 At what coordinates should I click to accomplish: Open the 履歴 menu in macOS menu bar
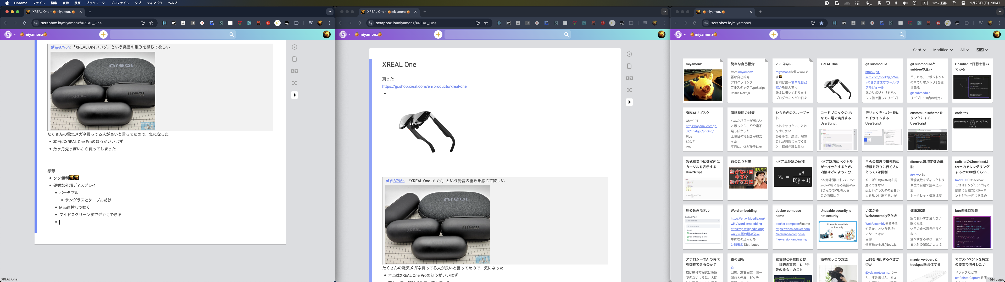(x=77, y=3)
